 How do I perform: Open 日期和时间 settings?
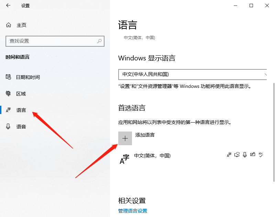28,77
